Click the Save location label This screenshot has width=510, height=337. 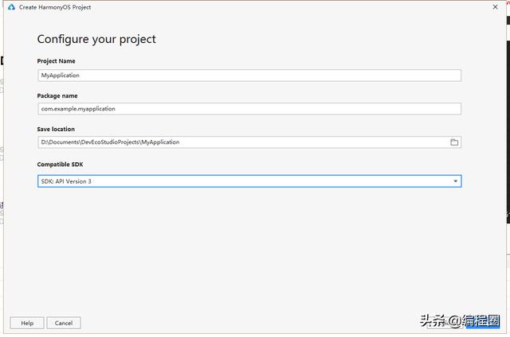click(x=56, y=129)
